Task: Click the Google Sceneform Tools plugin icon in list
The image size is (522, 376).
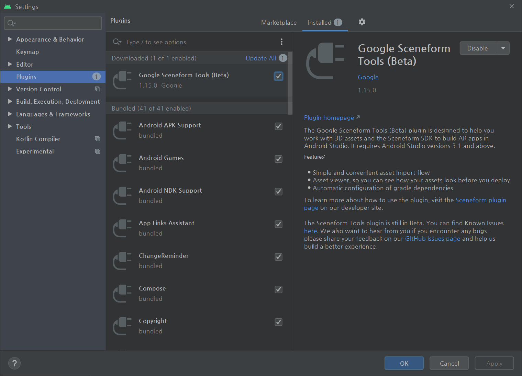Action: click(x=122, y=80)
